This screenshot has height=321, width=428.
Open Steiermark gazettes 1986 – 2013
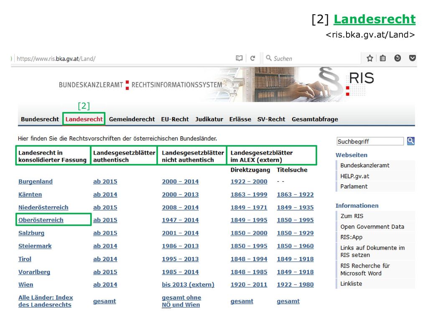[180, 246]
